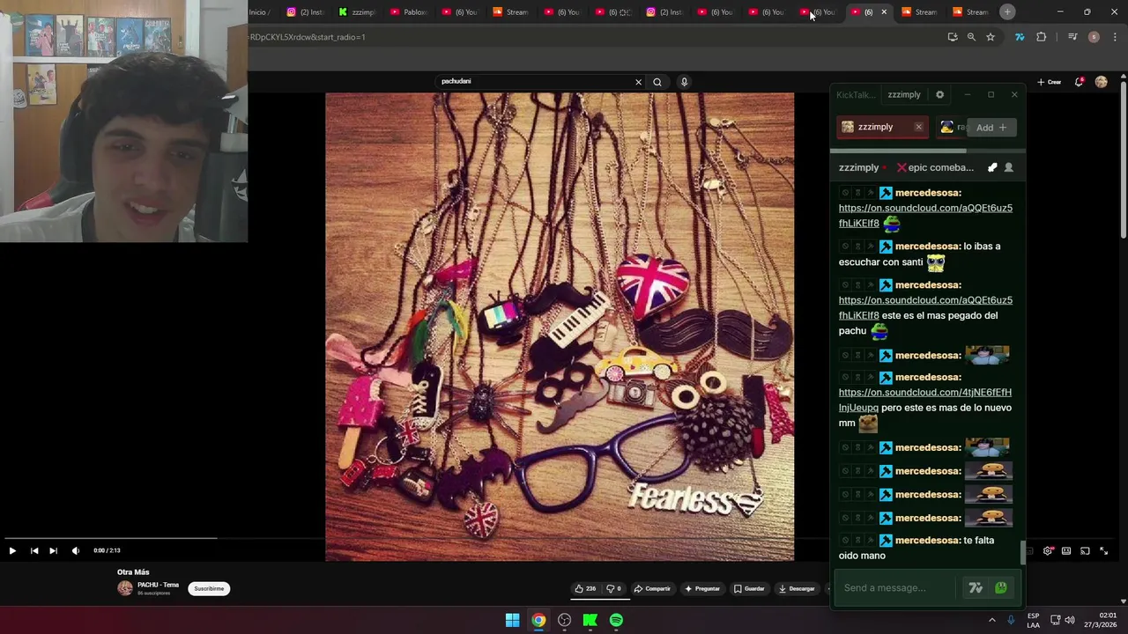
Task: Open chat moderator feather icon
Action: pyautogui.click(x=992, y=167)
